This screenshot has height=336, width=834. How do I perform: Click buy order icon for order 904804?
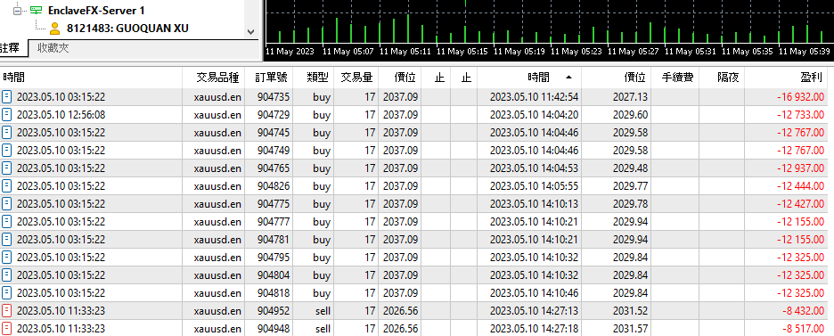7,275
